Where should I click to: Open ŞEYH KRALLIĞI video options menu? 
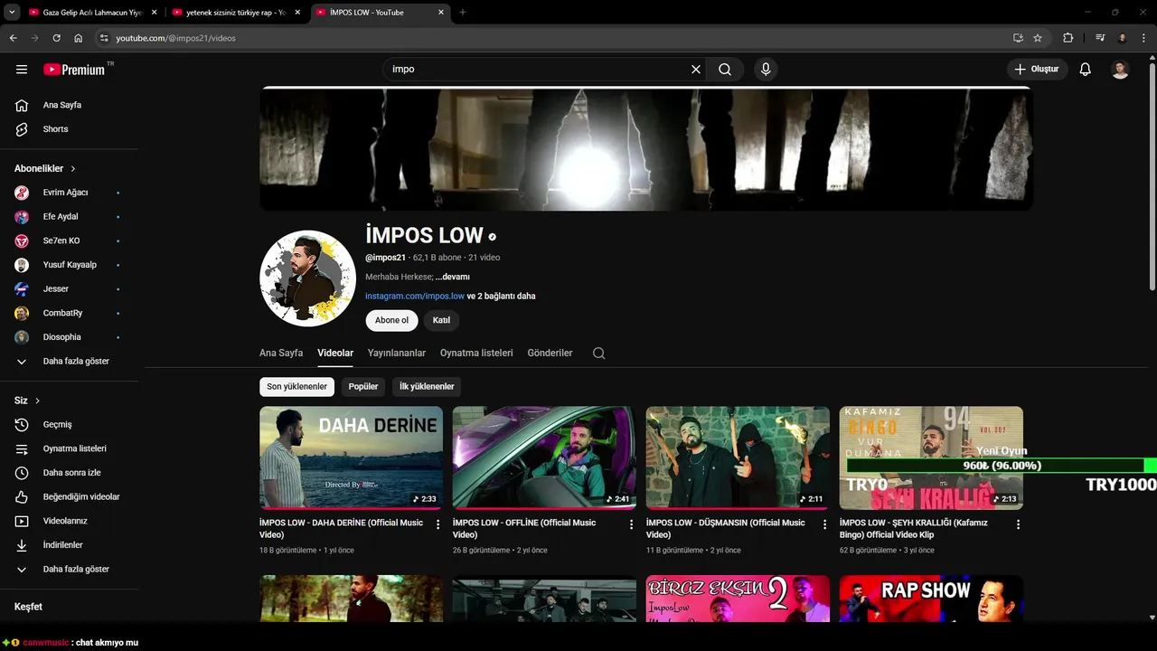pos(1018,524)
